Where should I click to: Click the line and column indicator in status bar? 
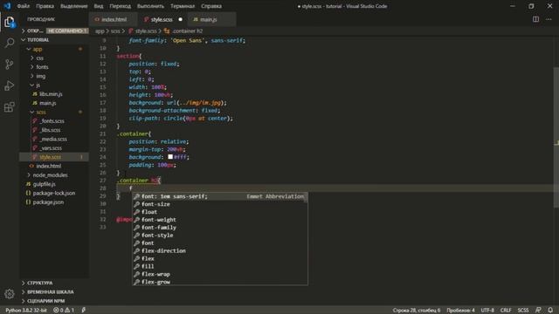point(416,311)
